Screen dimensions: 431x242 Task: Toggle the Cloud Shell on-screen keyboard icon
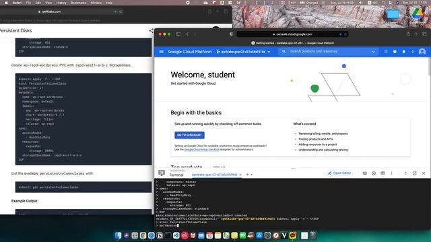364,173
